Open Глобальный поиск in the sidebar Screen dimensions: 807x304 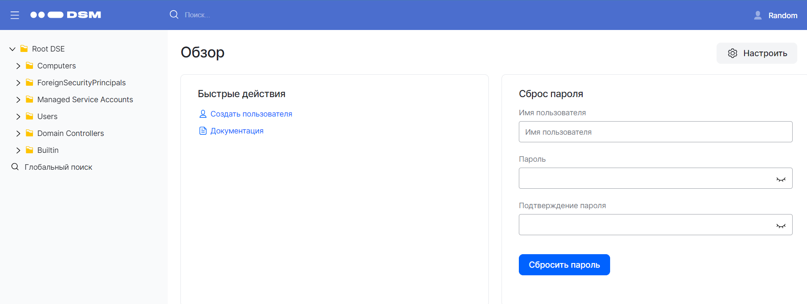[x=58, y=167]
